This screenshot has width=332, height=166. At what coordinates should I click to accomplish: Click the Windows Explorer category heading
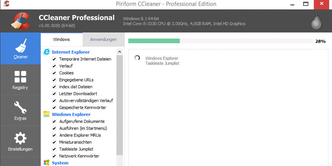pyautogui.click(x=71, y=114)
